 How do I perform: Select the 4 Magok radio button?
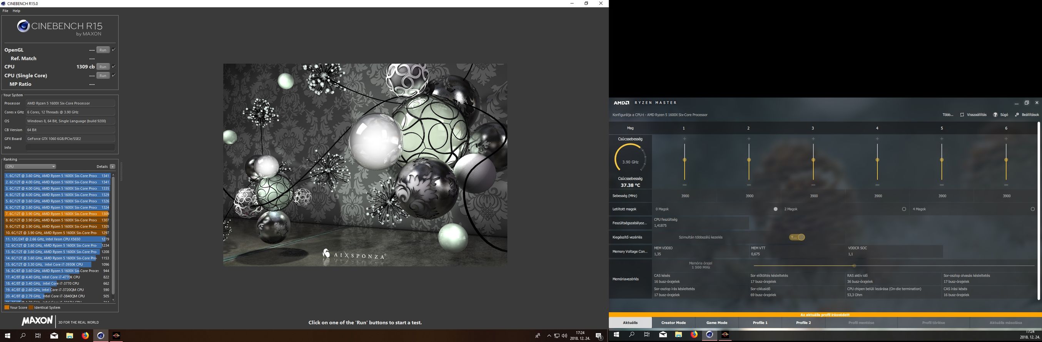click(1033, 209)
